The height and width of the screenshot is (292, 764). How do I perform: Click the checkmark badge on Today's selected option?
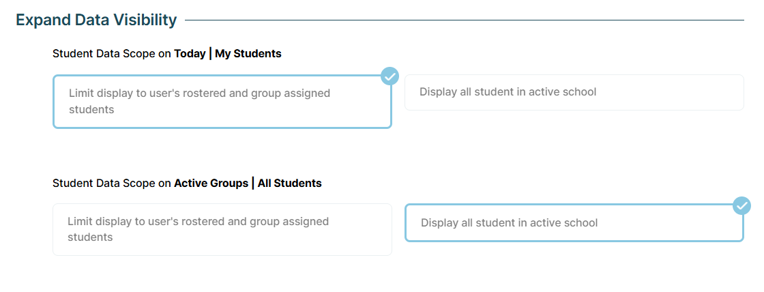pyautogui.click(x=390, y=76)
